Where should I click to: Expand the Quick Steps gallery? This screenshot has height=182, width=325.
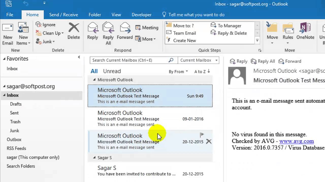pyautogui.click(x=257, y=40)
